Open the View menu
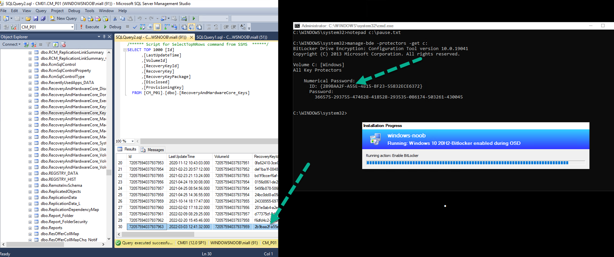Image resolution: width=614 pixels, height=257 pixels. coord(27,11)
